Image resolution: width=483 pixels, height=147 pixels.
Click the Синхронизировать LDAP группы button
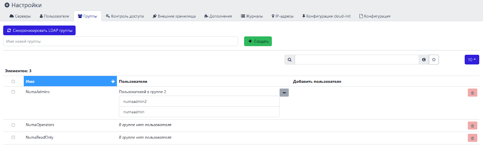(39, 30)
